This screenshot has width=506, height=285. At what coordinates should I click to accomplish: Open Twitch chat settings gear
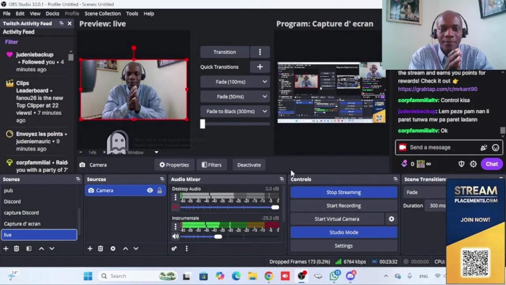[x=473, y=164]
